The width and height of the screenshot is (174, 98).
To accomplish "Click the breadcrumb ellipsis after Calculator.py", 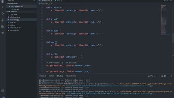I will pos(53,4).
